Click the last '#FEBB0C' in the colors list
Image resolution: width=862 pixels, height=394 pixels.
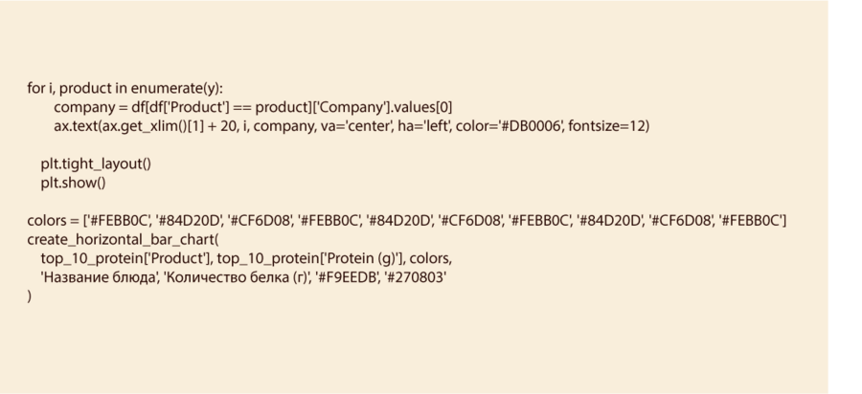click(x=750, y=222)
